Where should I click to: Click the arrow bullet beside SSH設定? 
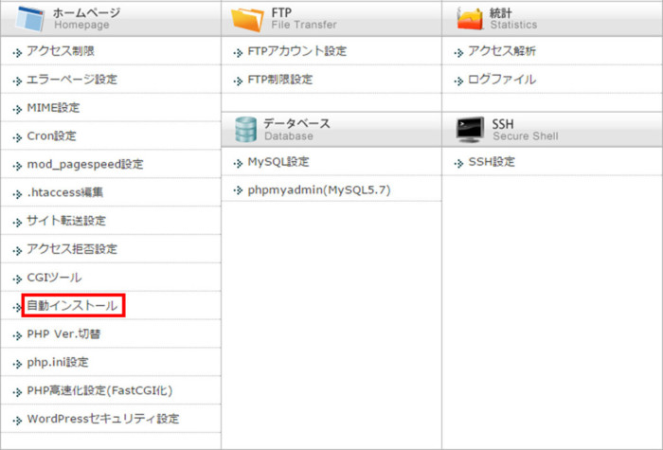[x=458, y=163]
